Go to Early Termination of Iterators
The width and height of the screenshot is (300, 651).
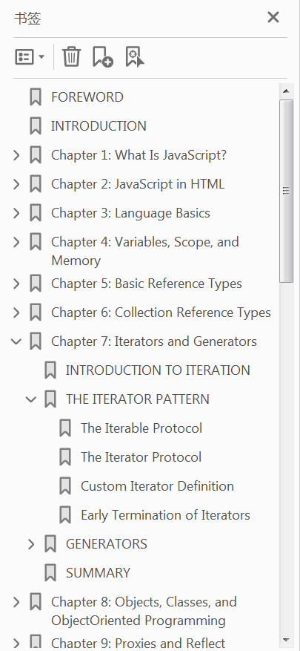click(165, 515)
